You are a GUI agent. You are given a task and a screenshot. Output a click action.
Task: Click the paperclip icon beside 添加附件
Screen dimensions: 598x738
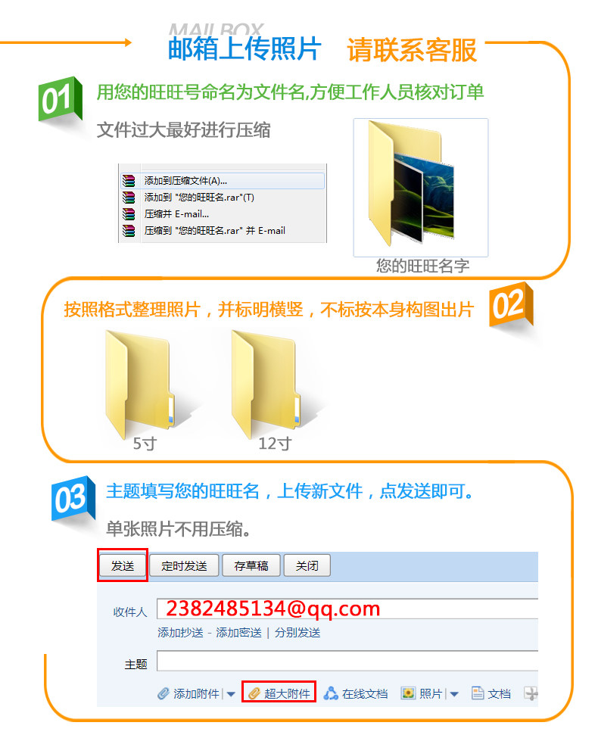coord(164,693)
